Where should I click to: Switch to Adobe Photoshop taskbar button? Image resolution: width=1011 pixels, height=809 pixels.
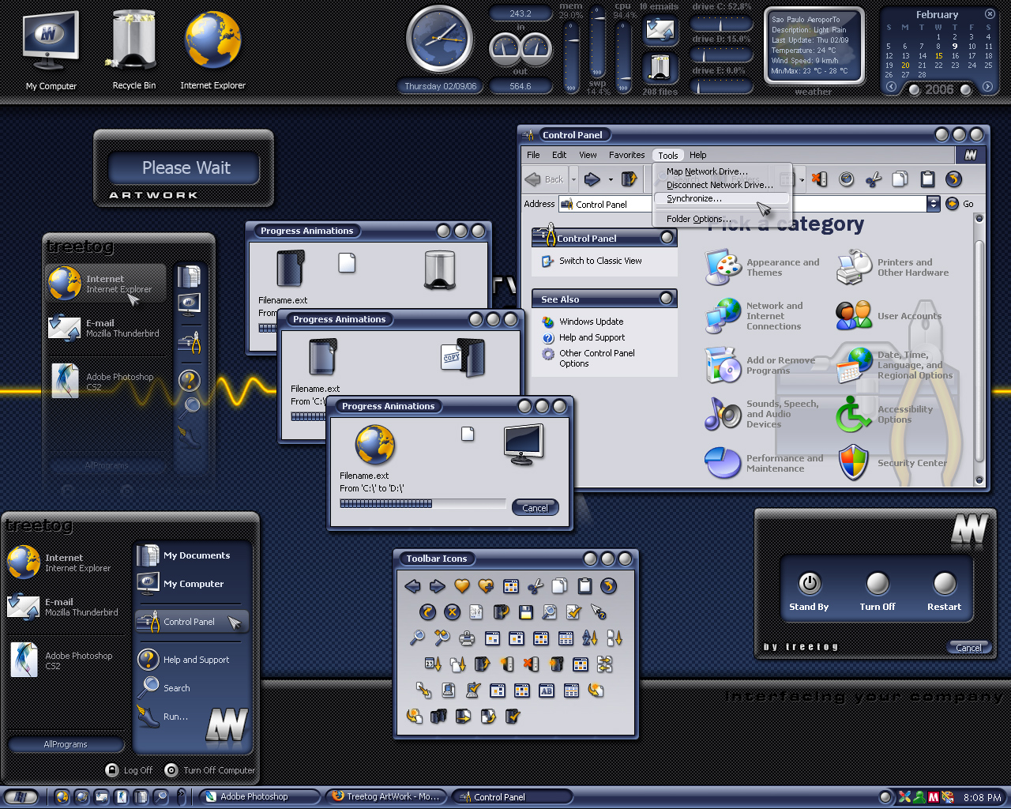click(259, 796)
